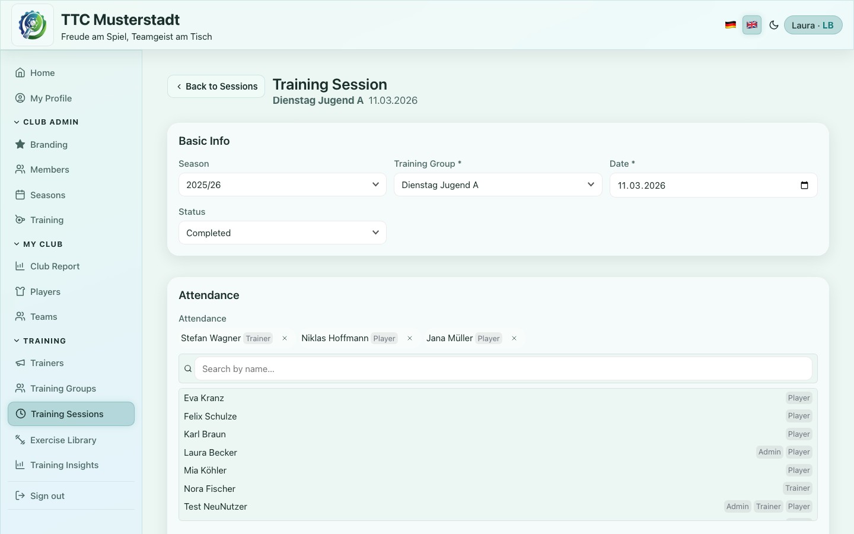
Task: Open Training Groups page
Action: pos(71,389)
